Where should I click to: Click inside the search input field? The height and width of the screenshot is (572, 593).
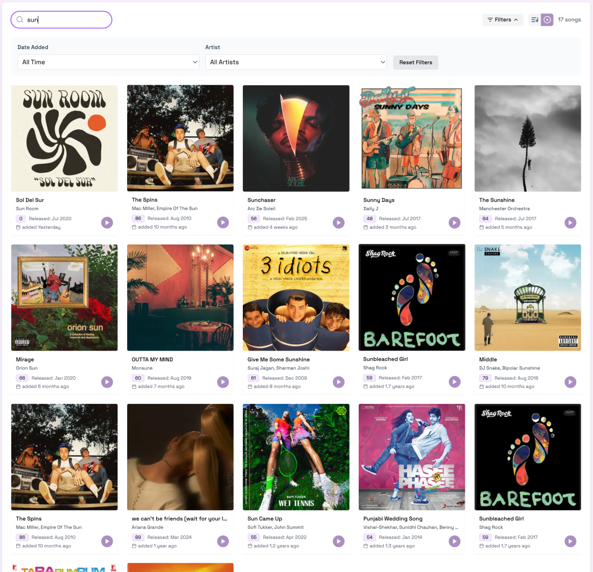pos(65,19)
